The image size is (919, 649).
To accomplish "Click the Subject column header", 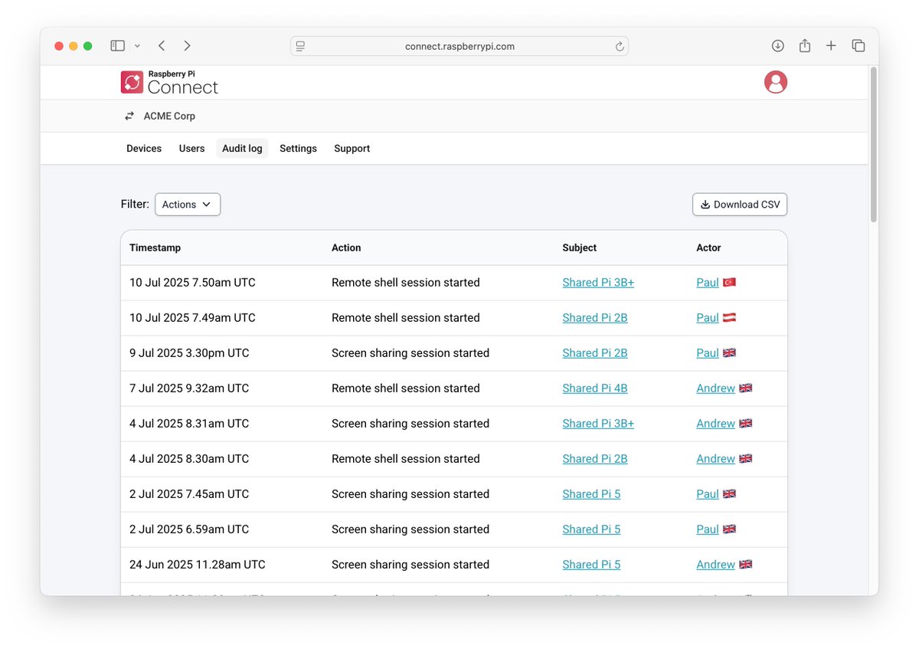I will pyautogui.click(x=580, y=247).
